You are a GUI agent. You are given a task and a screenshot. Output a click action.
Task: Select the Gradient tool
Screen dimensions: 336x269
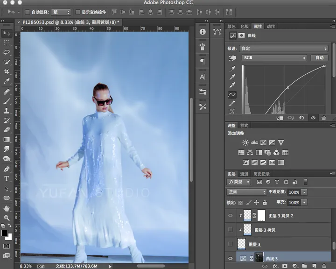click(7, 140)
